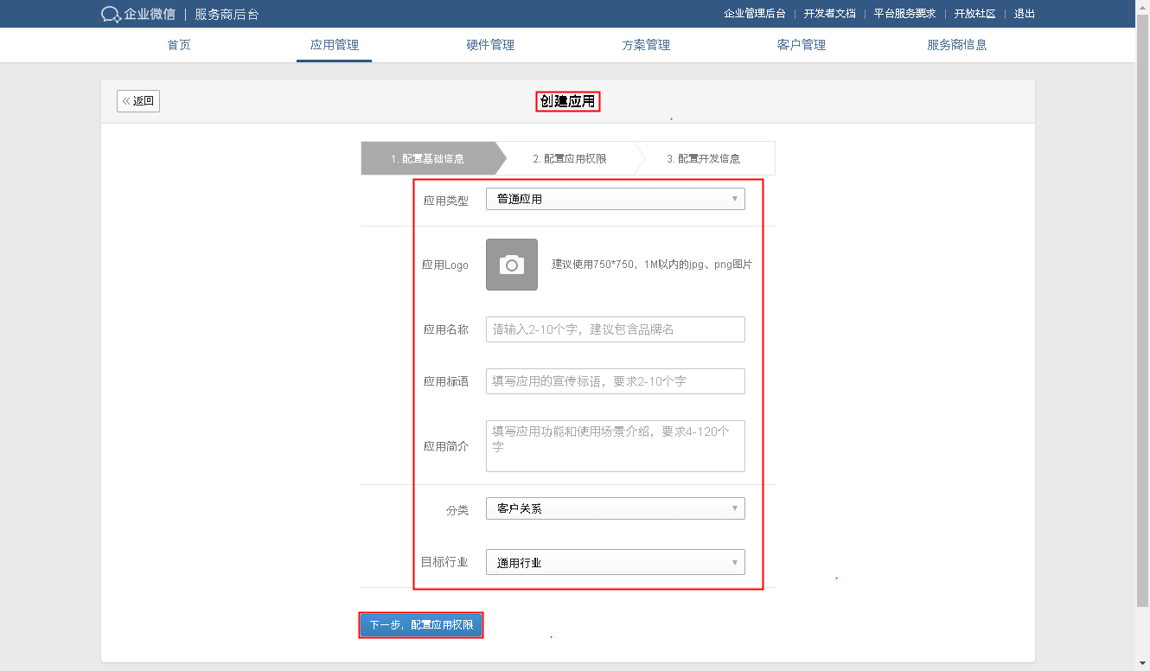This screenshot has width=1150, height=671.
Task: Open the 企业管理后台 link
Action: (x=754, y=14)
